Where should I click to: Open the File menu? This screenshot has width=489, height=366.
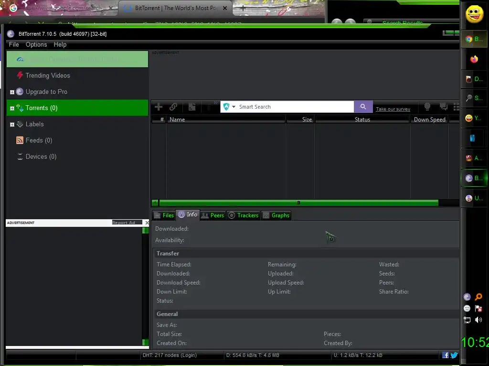14,44
